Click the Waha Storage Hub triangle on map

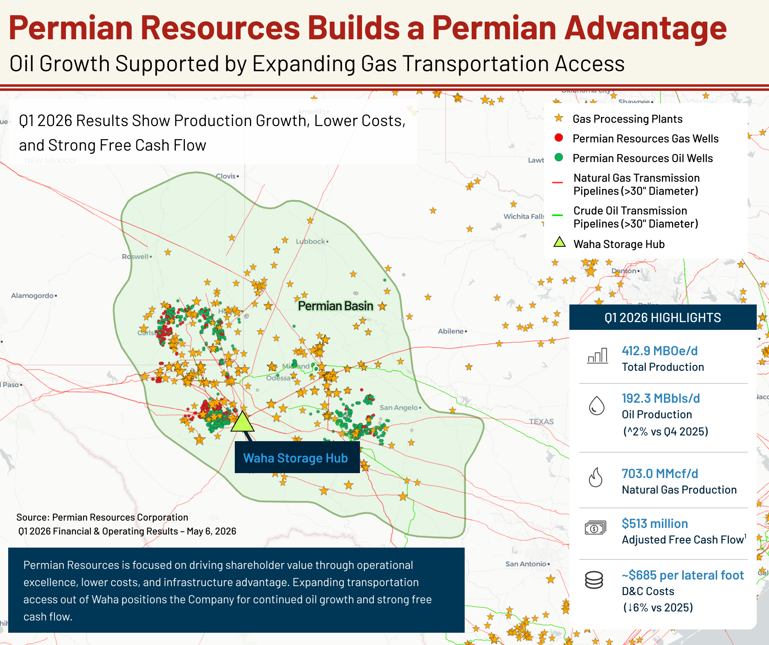tap(243, 422)
